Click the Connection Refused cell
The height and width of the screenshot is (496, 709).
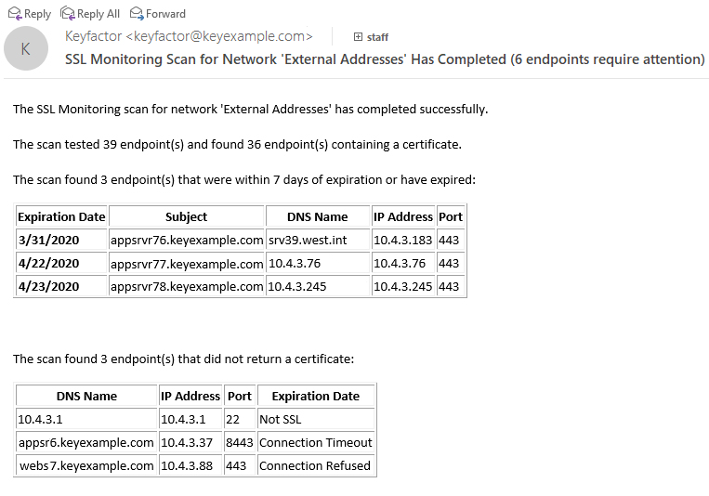315,465
